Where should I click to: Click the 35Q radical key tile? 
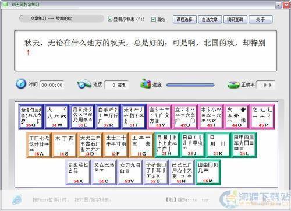tap(31, 117)
